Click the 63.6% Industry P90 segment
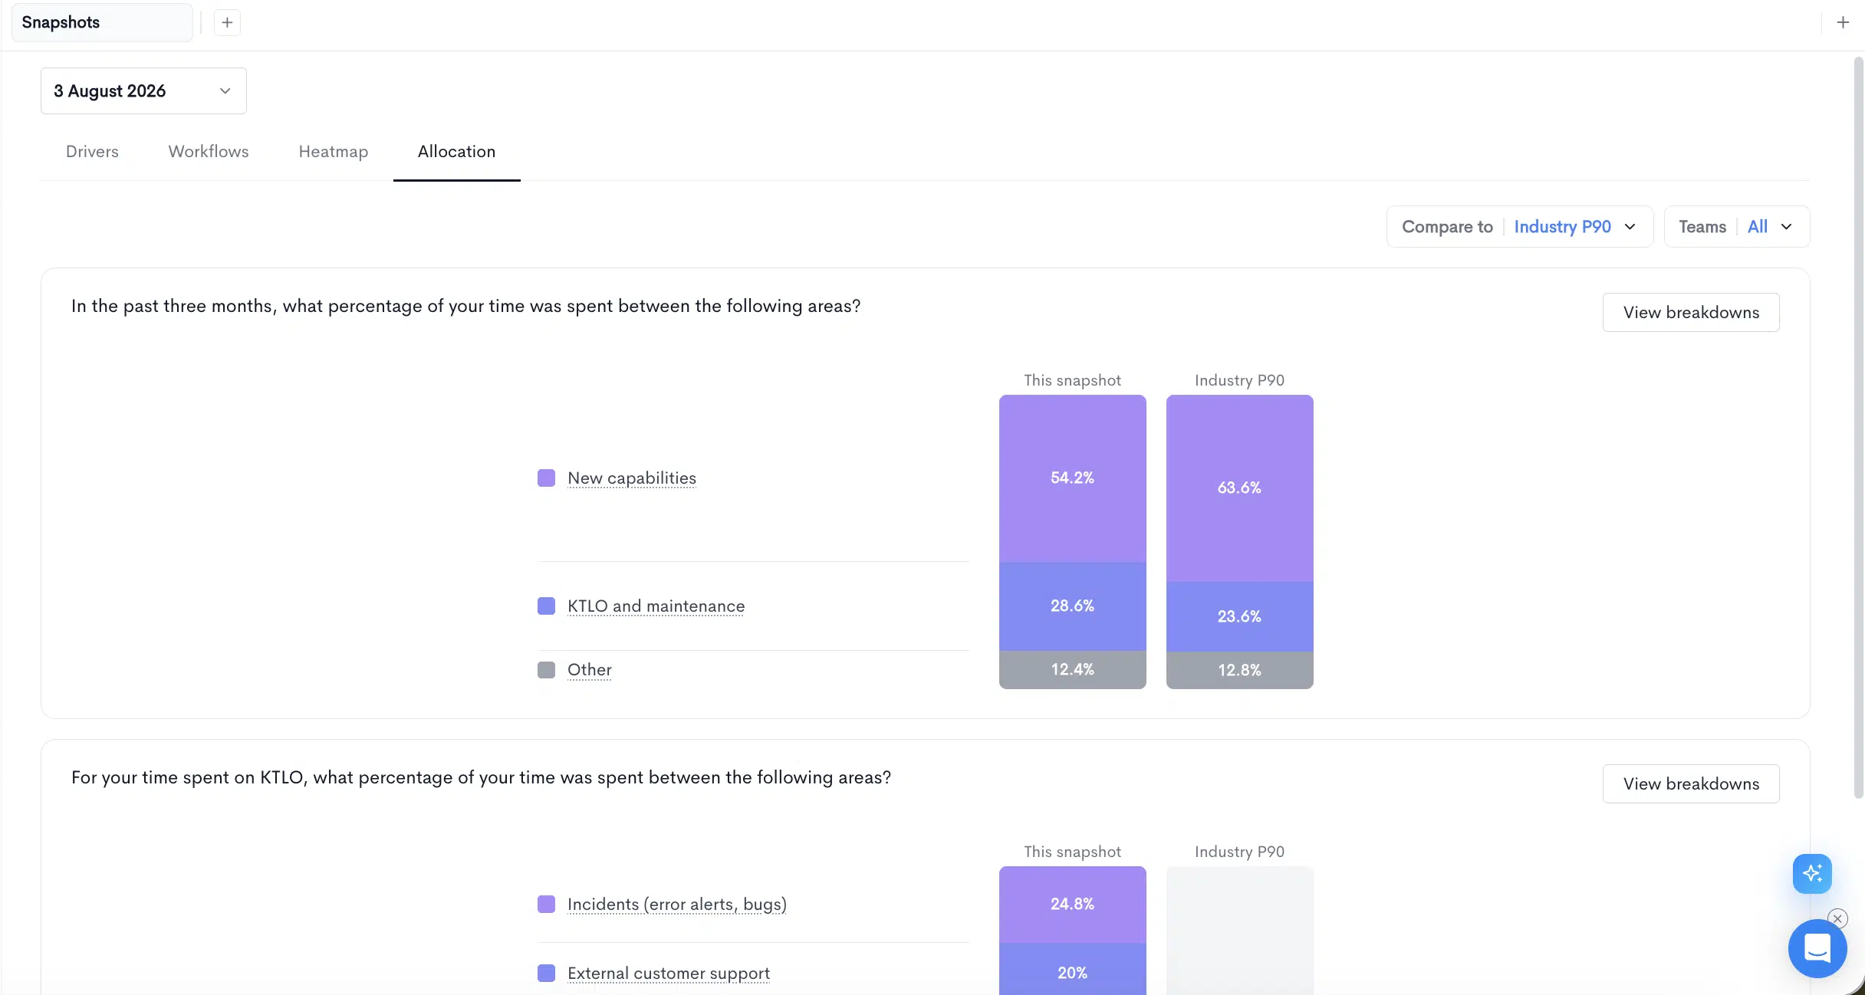The image size is (1865, 995). coord(1239,488)
